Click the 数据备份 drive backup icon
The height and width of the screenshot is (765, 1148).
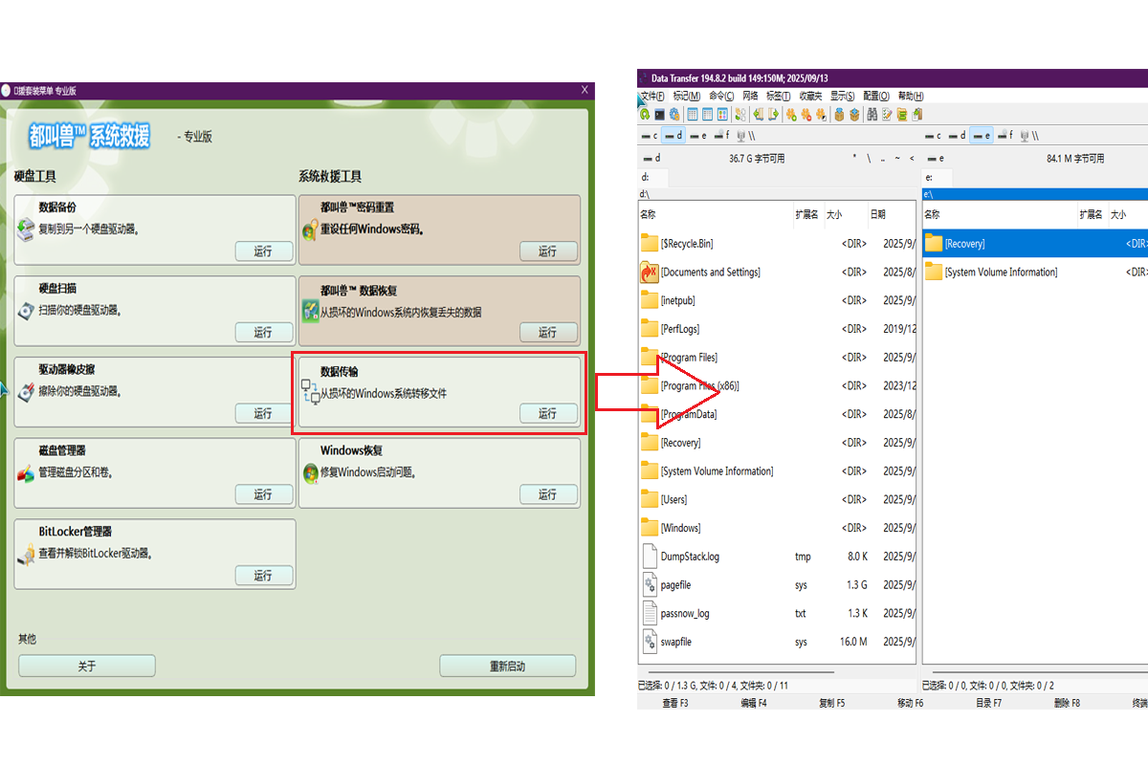point(26,229)
